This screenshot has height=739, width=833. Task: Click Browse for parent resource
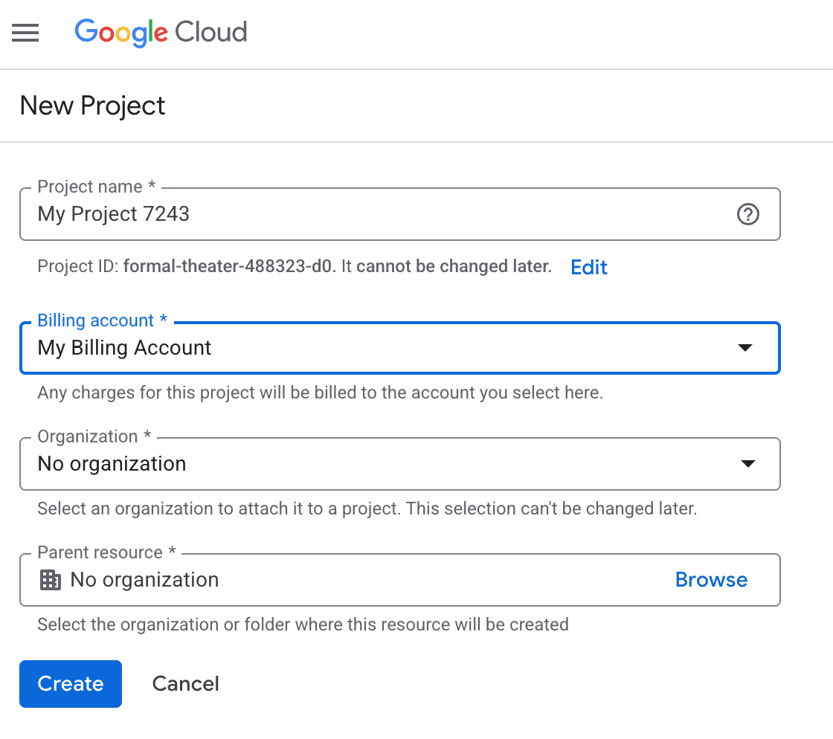point(711,580)
